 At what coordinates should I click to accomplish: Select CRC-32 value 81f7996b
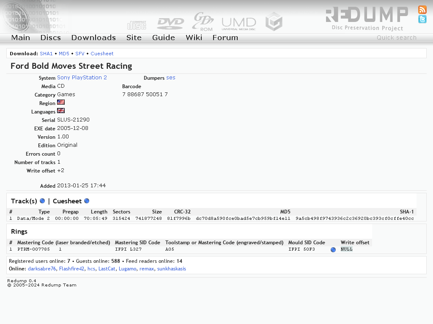179,218
